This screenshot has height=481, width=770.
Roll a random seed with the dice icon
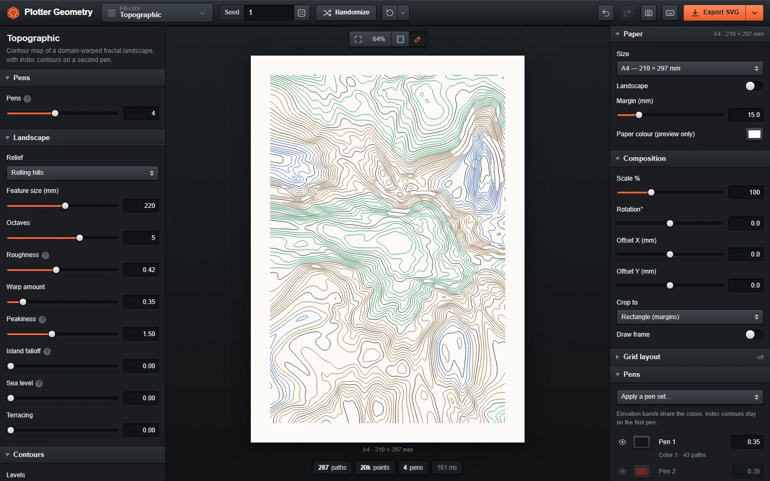click(302, 13)
